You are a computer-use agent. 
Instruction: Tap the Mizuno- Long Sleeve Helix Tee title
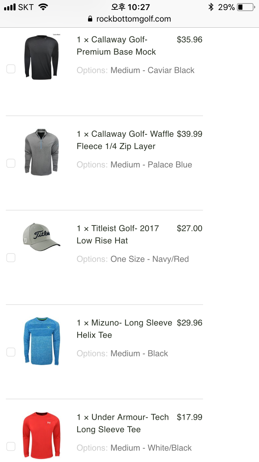(x=124, y=329)
